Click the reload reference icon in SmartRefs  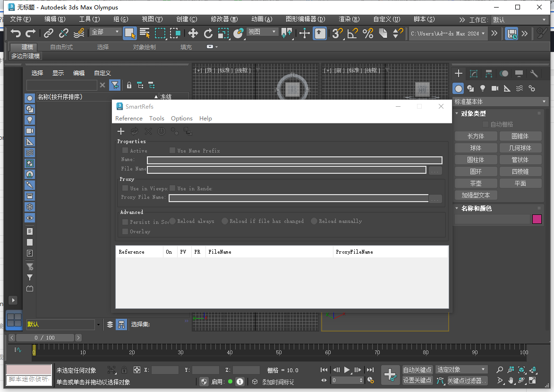click(134, 131)
